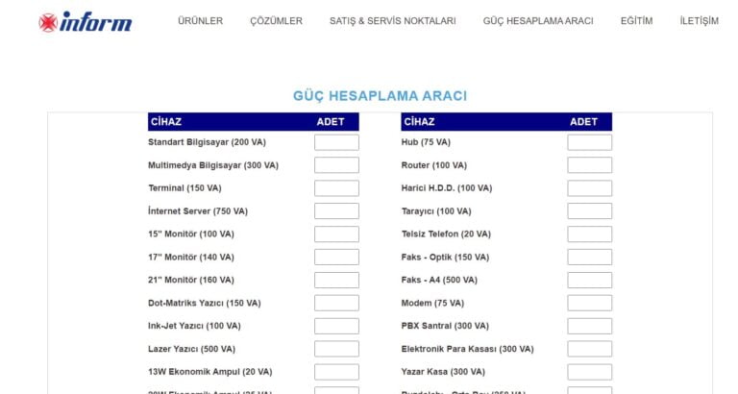
Task: Click PBX Santral quantity input
Action: coord(589,326)
